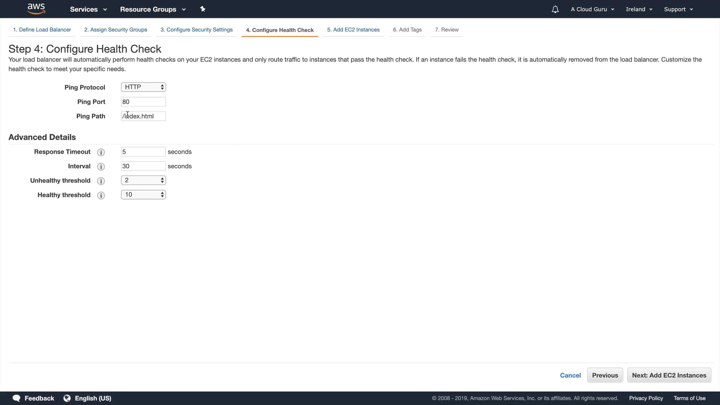
Task: Click the Feedback speech bubble icon
Action: [x=16, y=398]
